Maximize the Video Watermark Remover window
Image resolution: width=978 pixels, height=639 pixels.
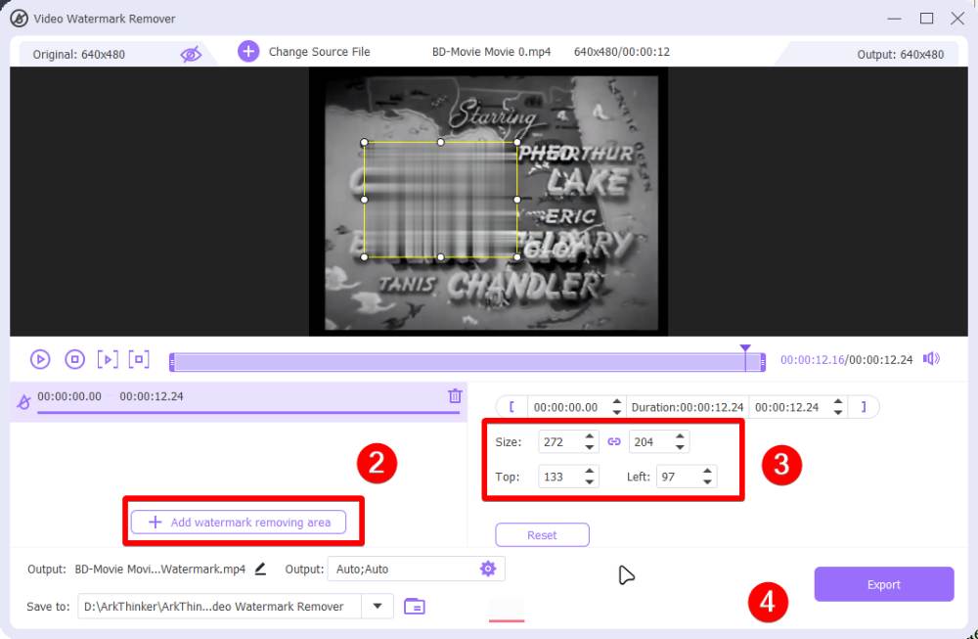point(927,18)
